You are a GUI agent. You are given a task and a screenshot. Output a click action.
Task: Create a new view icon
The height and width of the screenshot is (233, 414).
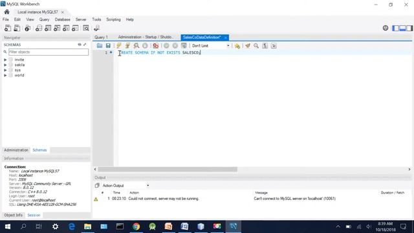[57, 28]
